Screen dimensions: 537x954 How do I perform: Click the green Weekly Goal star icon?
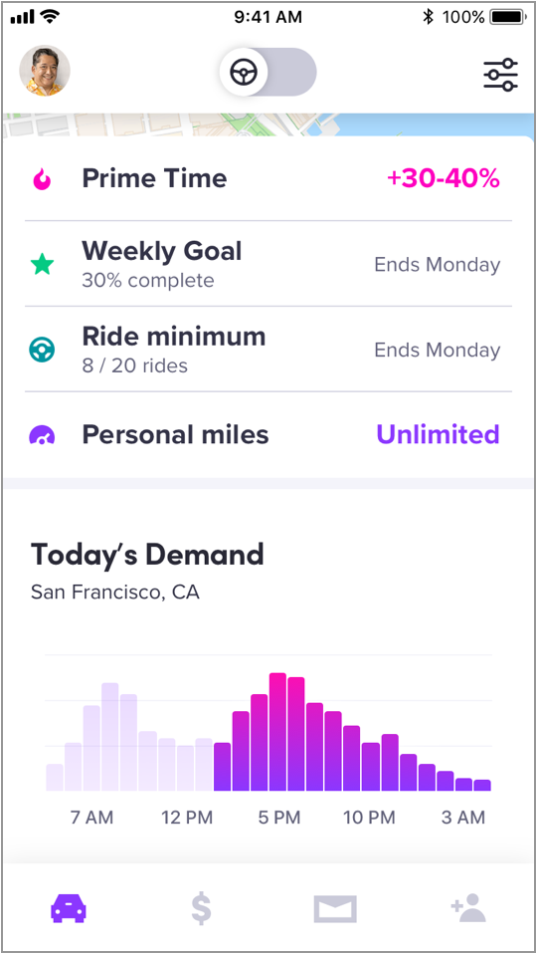coord(43,265)
